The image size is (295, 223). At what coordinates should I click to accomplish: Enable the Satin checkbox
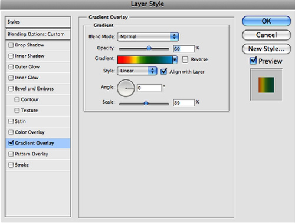(11, 121)
